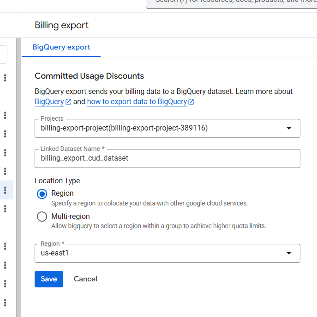Screen dimensions: 317x317
Task: Click external link icon after how to export data
Action: pyautogui.click(x=191, y=102)
